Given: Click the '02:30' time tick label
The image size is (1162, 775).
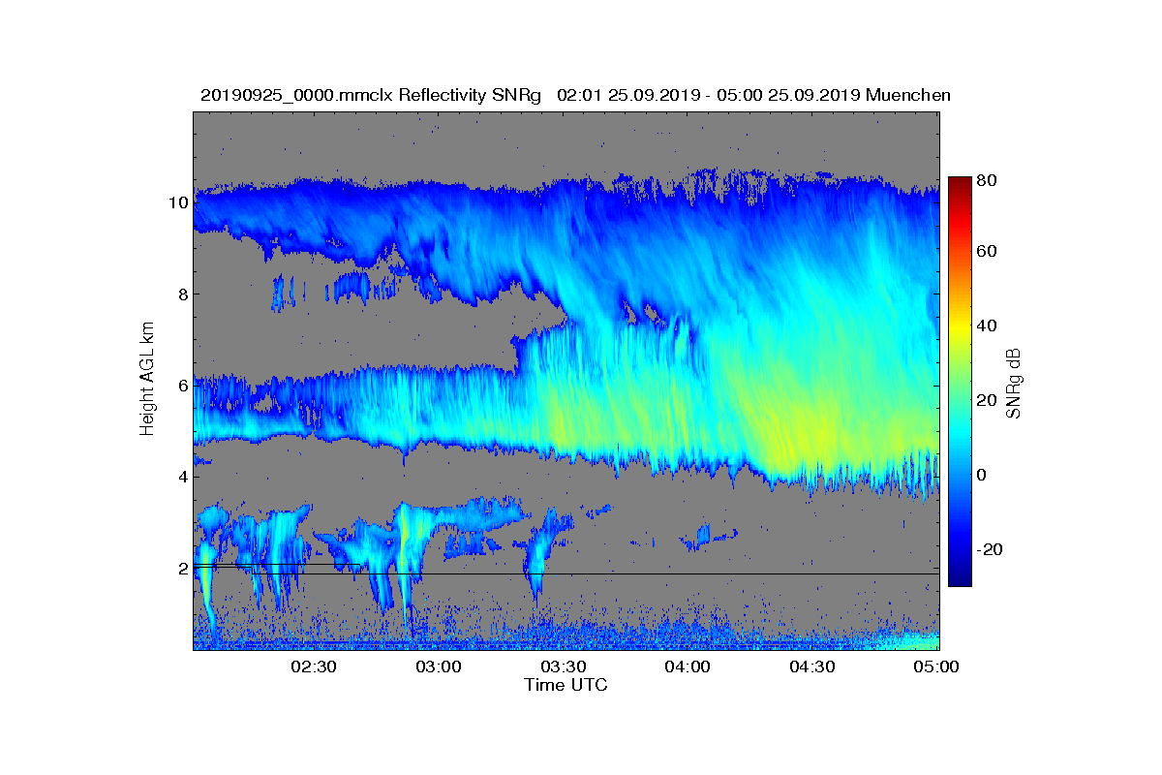Looking at the screenshot, I should pyautogui.click(x=313, y=667).
